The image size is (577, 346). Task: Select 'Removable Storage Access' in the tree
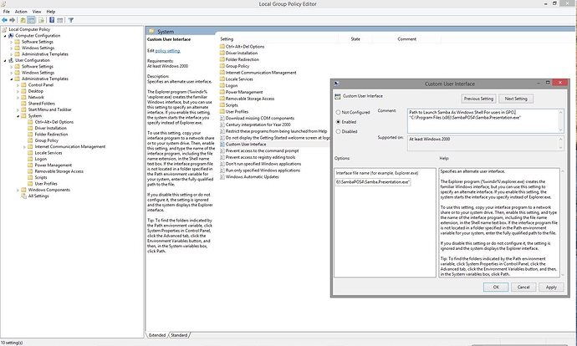click(59, 171)
